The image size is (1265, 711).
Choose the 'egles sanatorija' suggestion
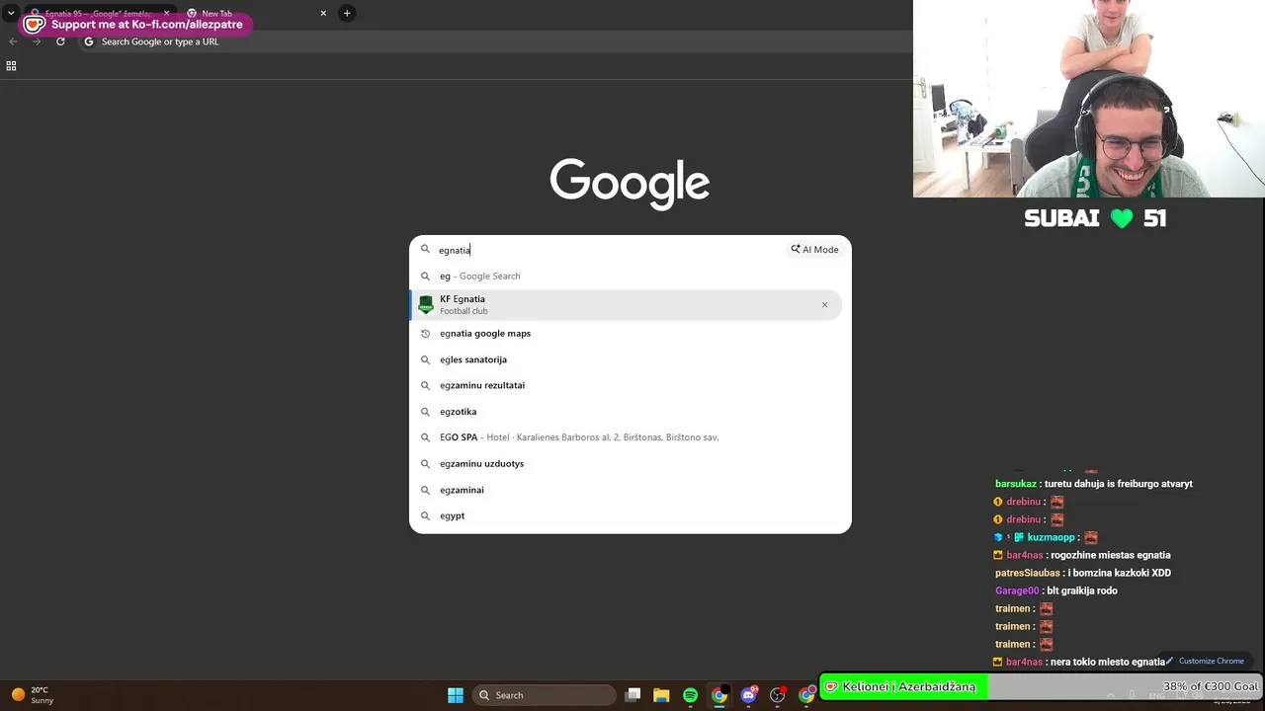(626, 359)
